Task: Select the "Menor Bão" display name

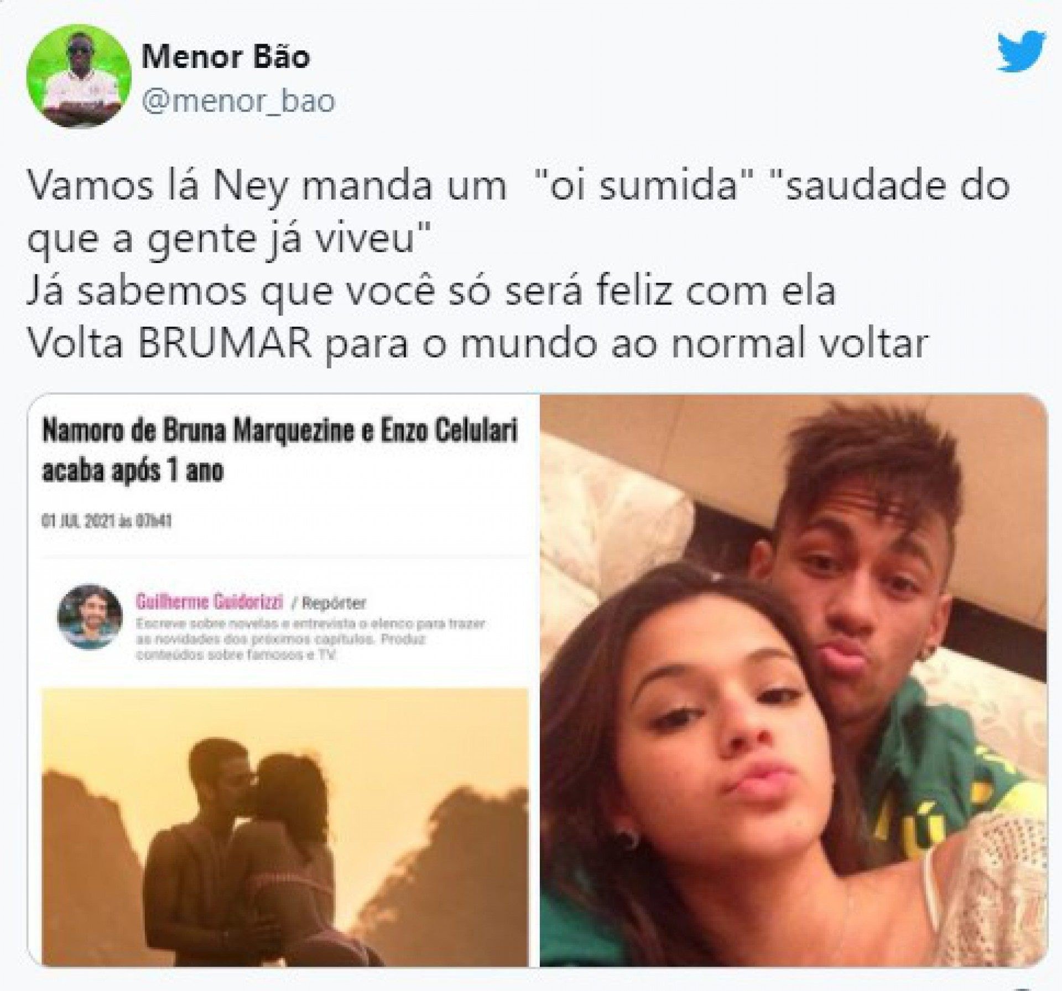Action: click(x=226, y=56)
